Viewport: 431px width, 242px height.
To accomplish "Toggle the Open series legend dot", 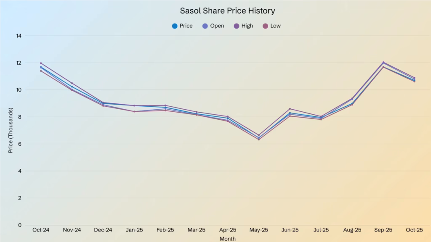I will pos(205,26).
